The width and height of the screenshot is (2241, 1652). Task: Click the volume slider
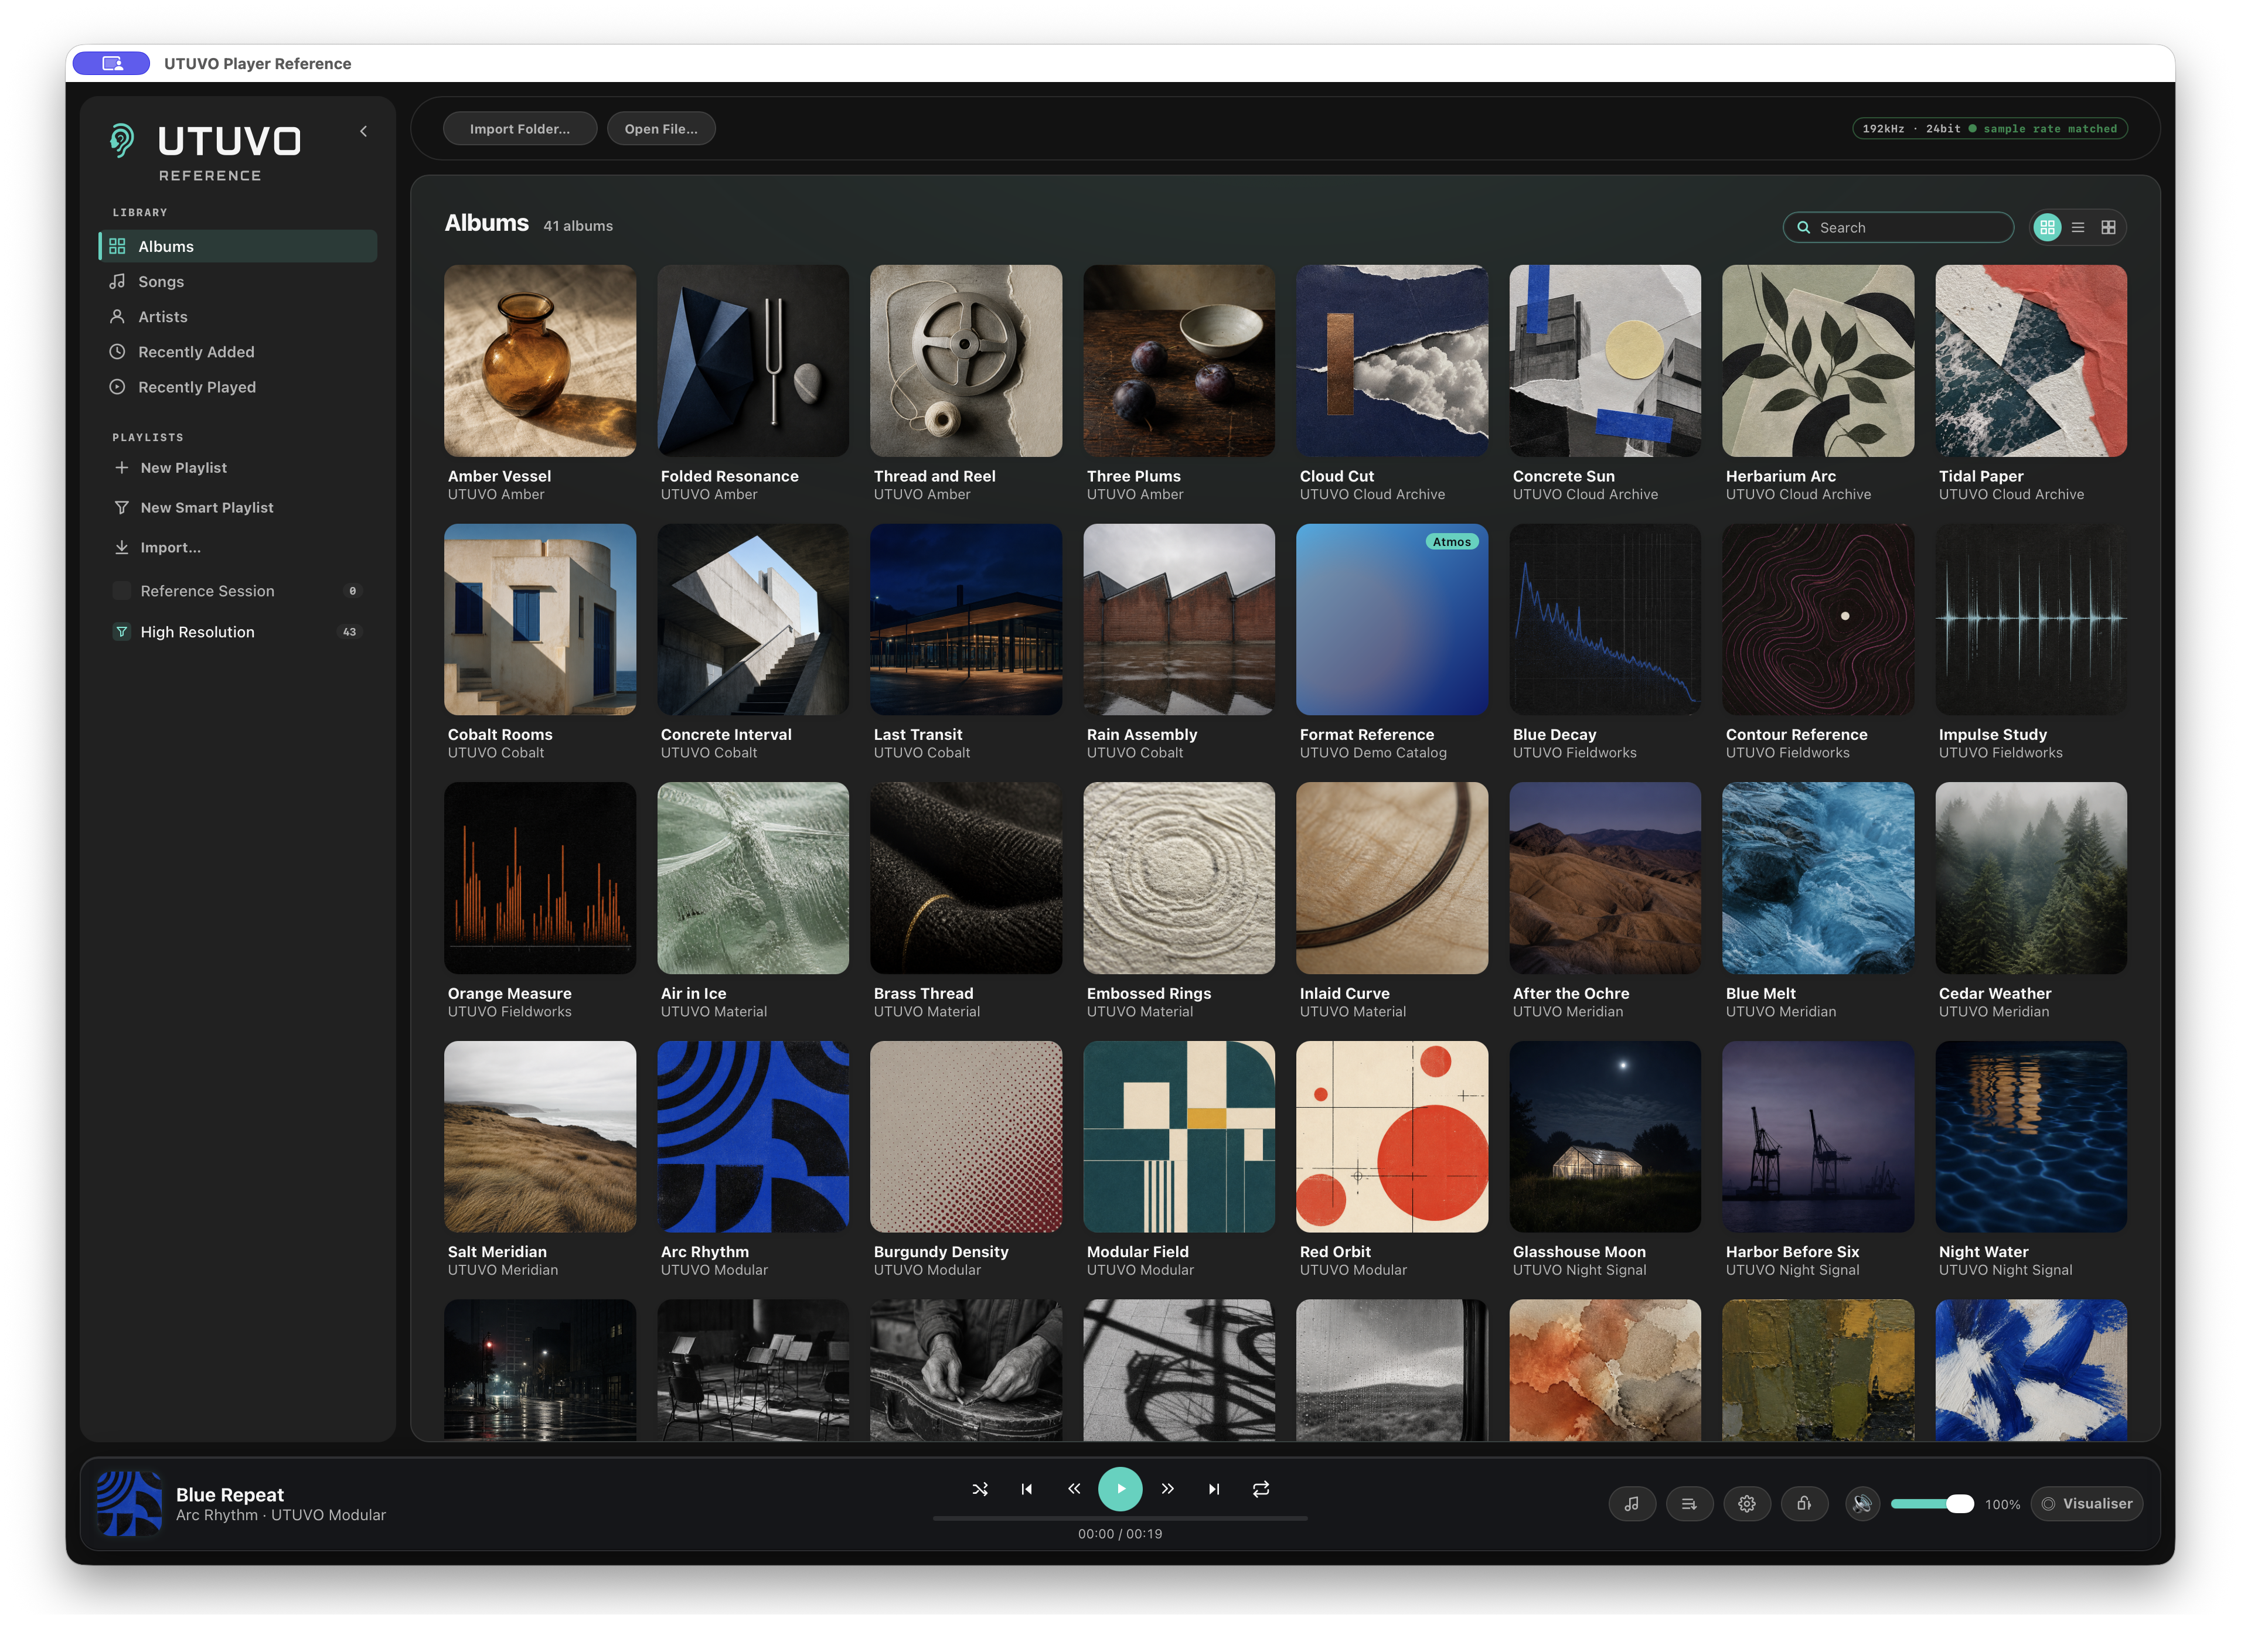click(1932, 1504)
